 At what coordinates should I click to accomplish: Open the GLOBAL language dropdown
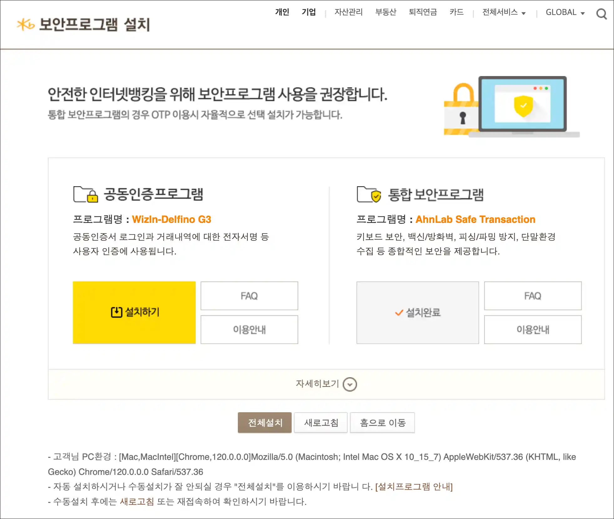pos(565,12)
